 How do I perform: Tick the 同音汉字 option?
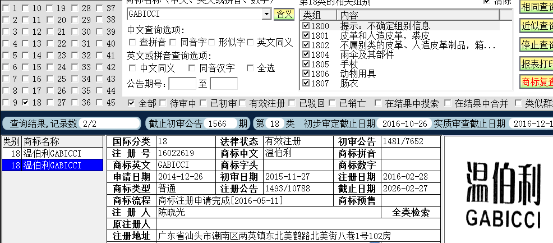tap(192, 68)
